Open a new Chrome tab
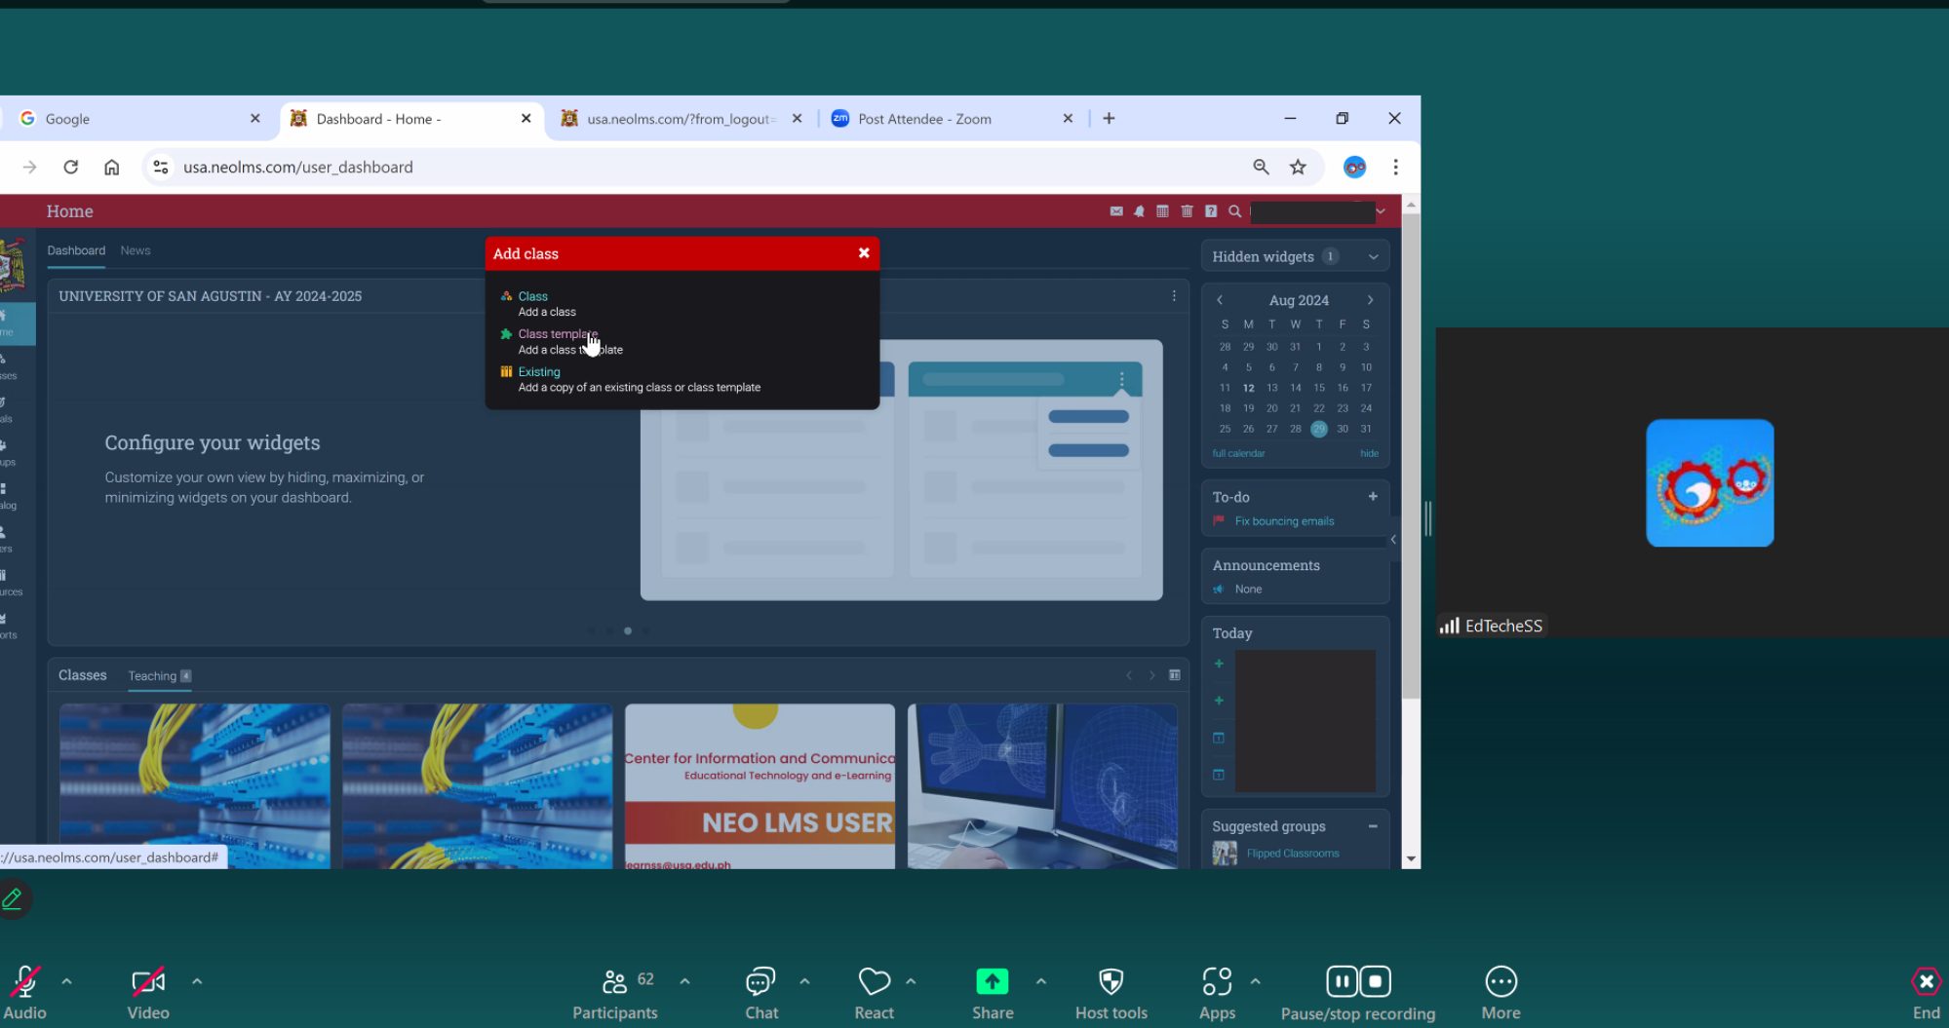 pos(1109,119)
